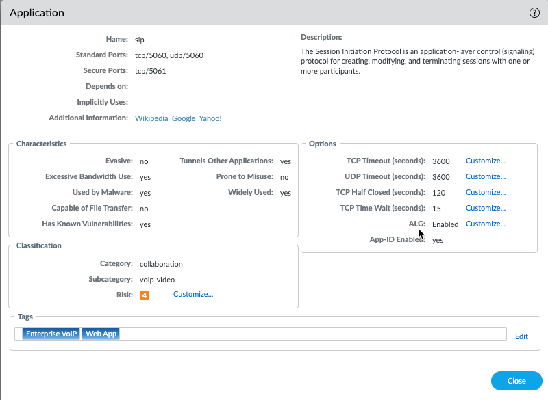Customize the TCP Time Wait setting
Image resolution: width=548 pixels, height=400 pixels.
click(x=485, y=209)
